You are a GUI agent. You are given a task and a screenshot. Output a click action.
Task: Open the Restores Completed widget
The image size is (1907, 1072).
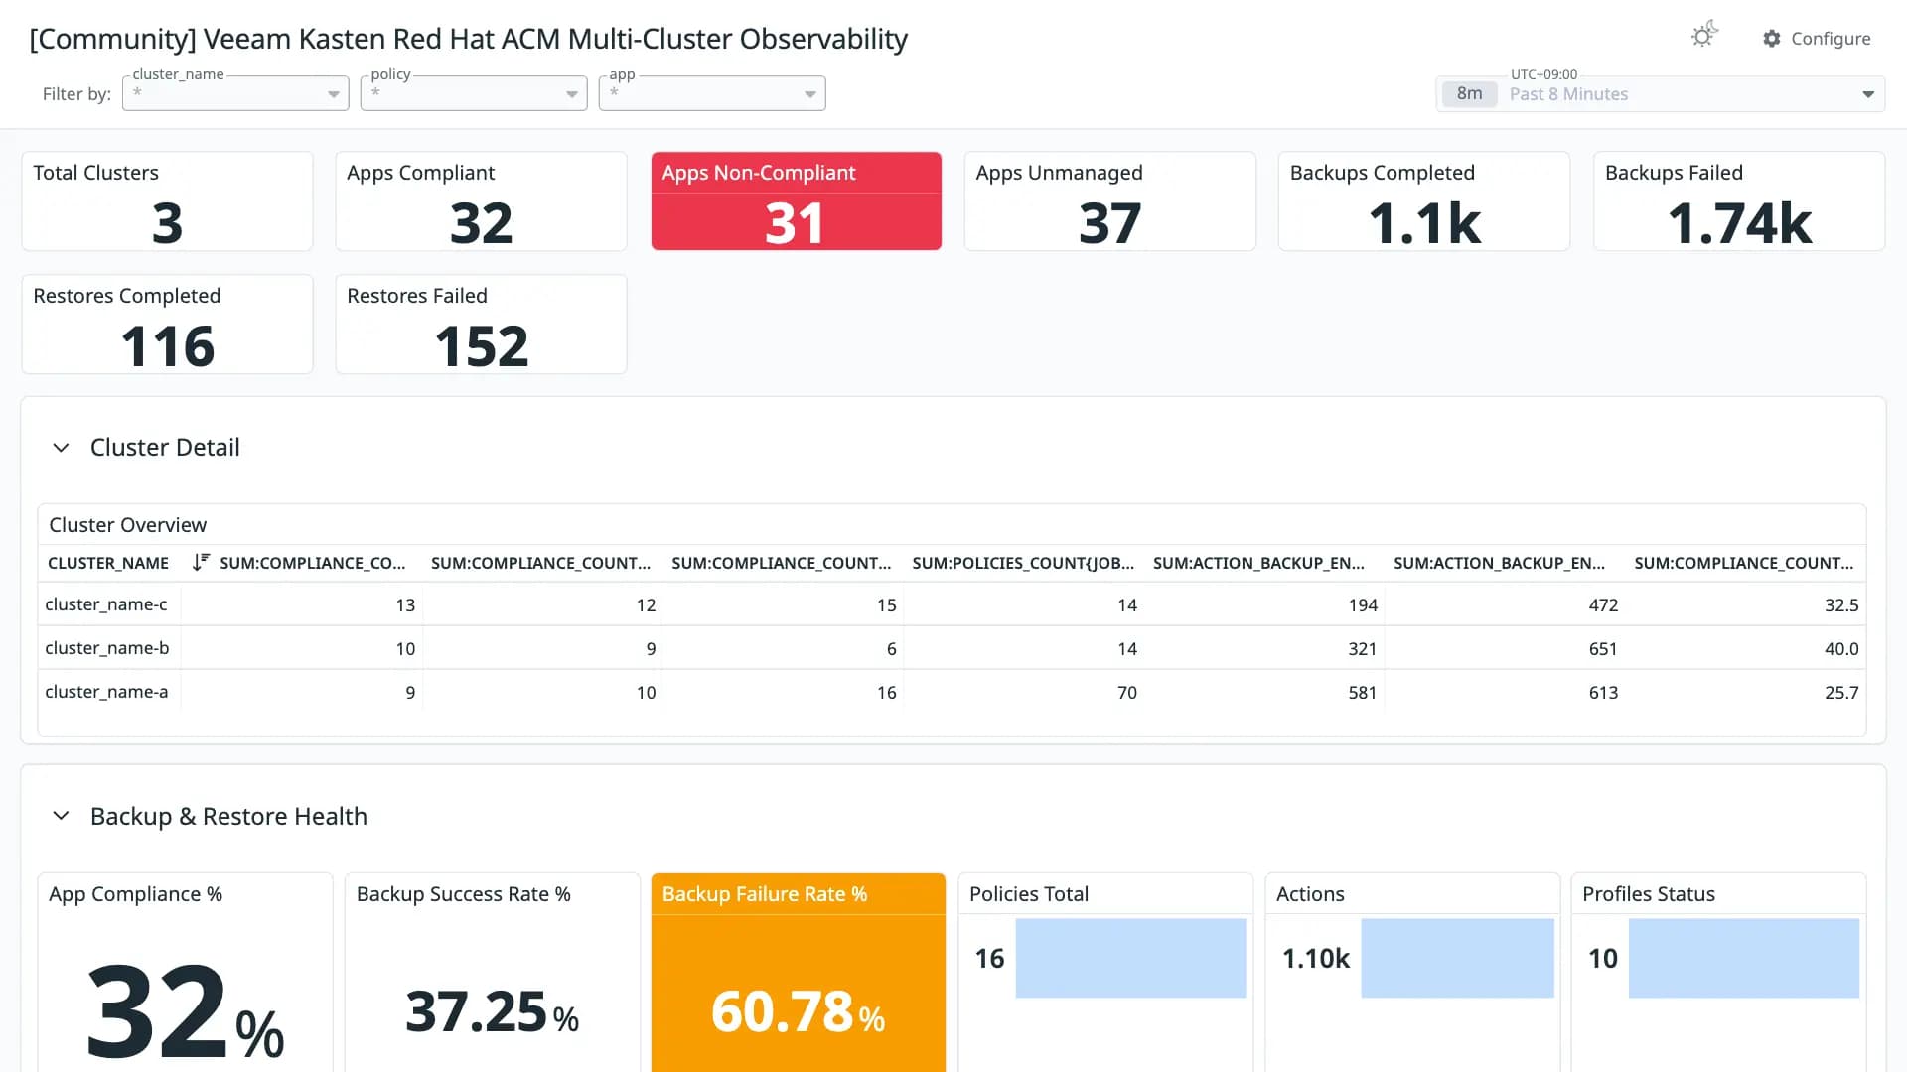pos(167,325)
